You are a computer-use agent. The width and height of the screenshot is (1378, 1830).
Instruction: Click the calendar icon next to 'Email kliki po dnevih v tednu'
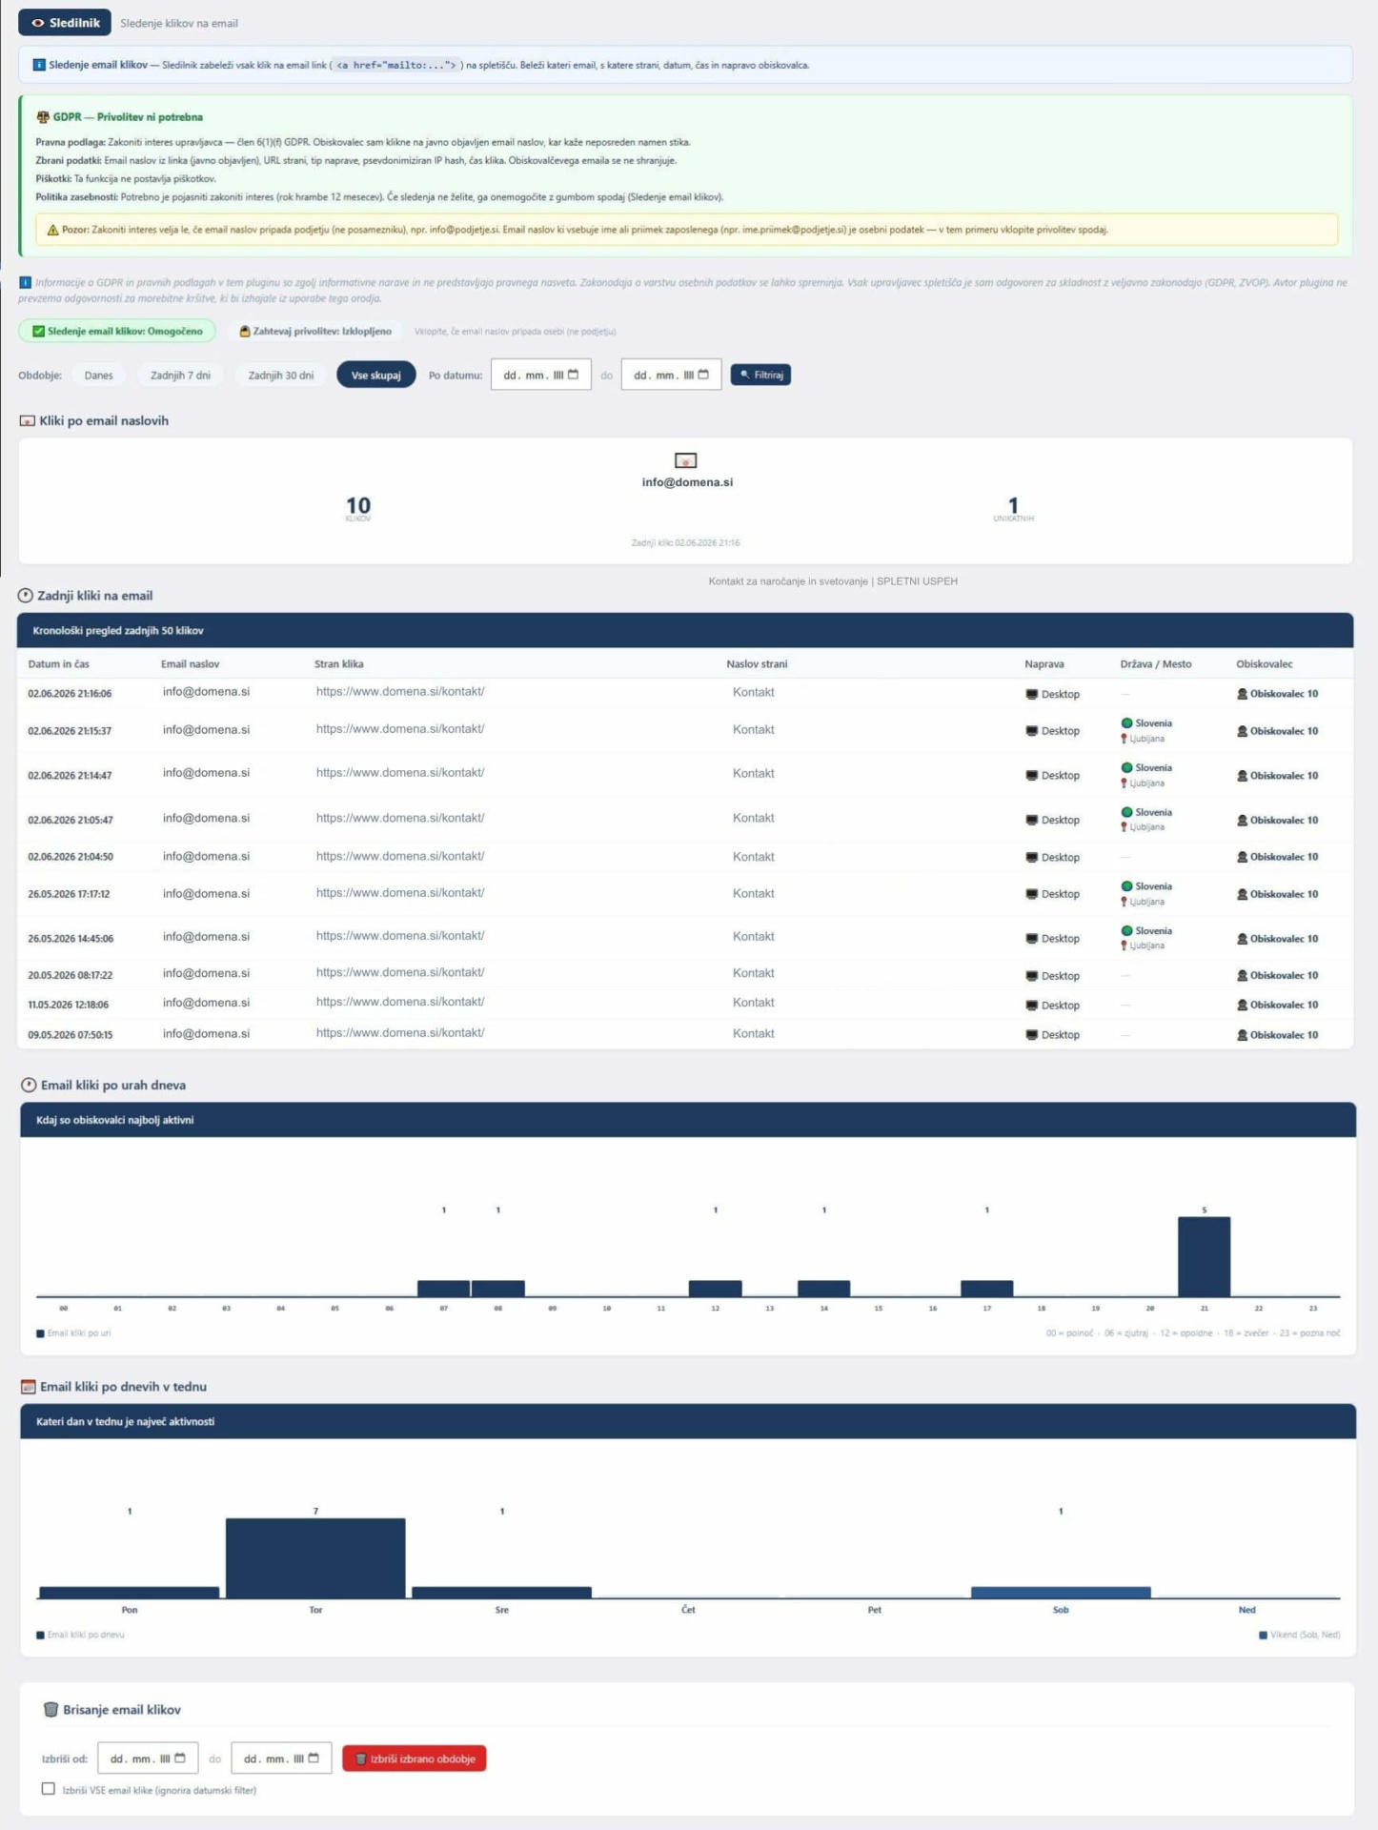click(x=29, y=1387)
